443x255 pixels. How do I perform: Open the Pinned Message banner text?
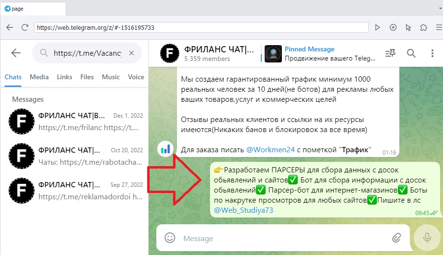coord(309,49)
